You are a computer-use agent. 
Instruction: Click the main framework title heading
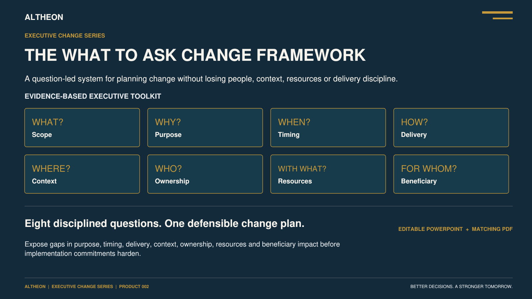point(195,55)
